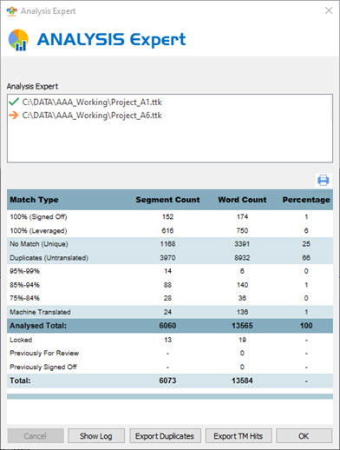Click segment count 28 in 75%-84% row

pyautogui.click(x=167, y=298)
